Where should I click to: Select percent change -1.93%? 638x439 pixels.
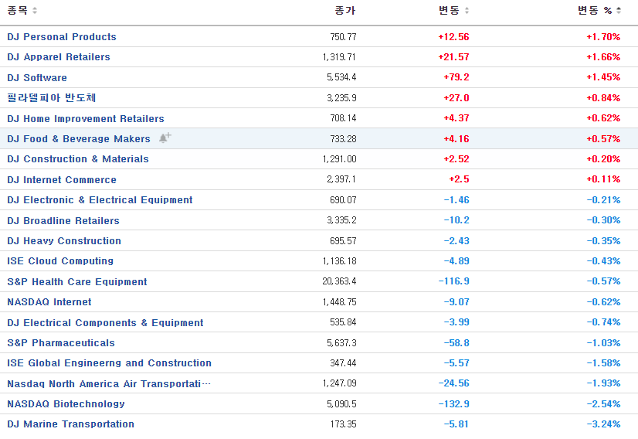(603, 383)
